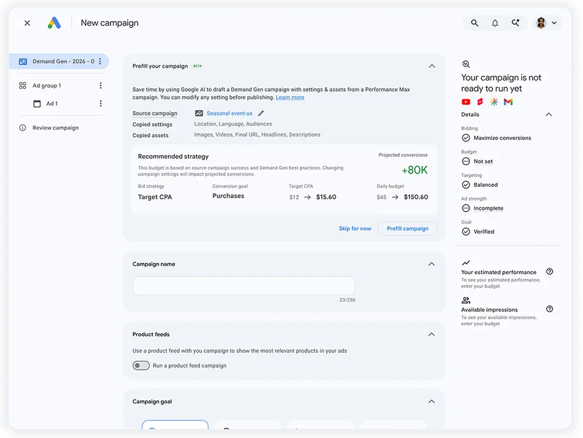Open more options for Ad 1

(101, 104)
